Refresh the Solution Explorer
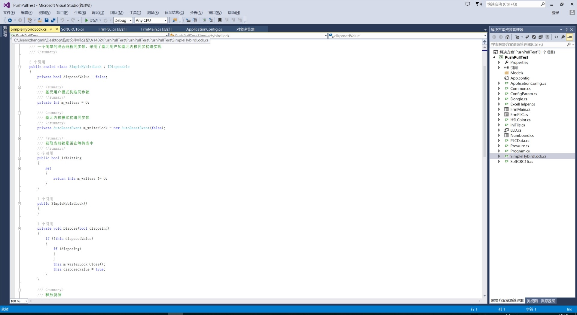 pos(534,37)
